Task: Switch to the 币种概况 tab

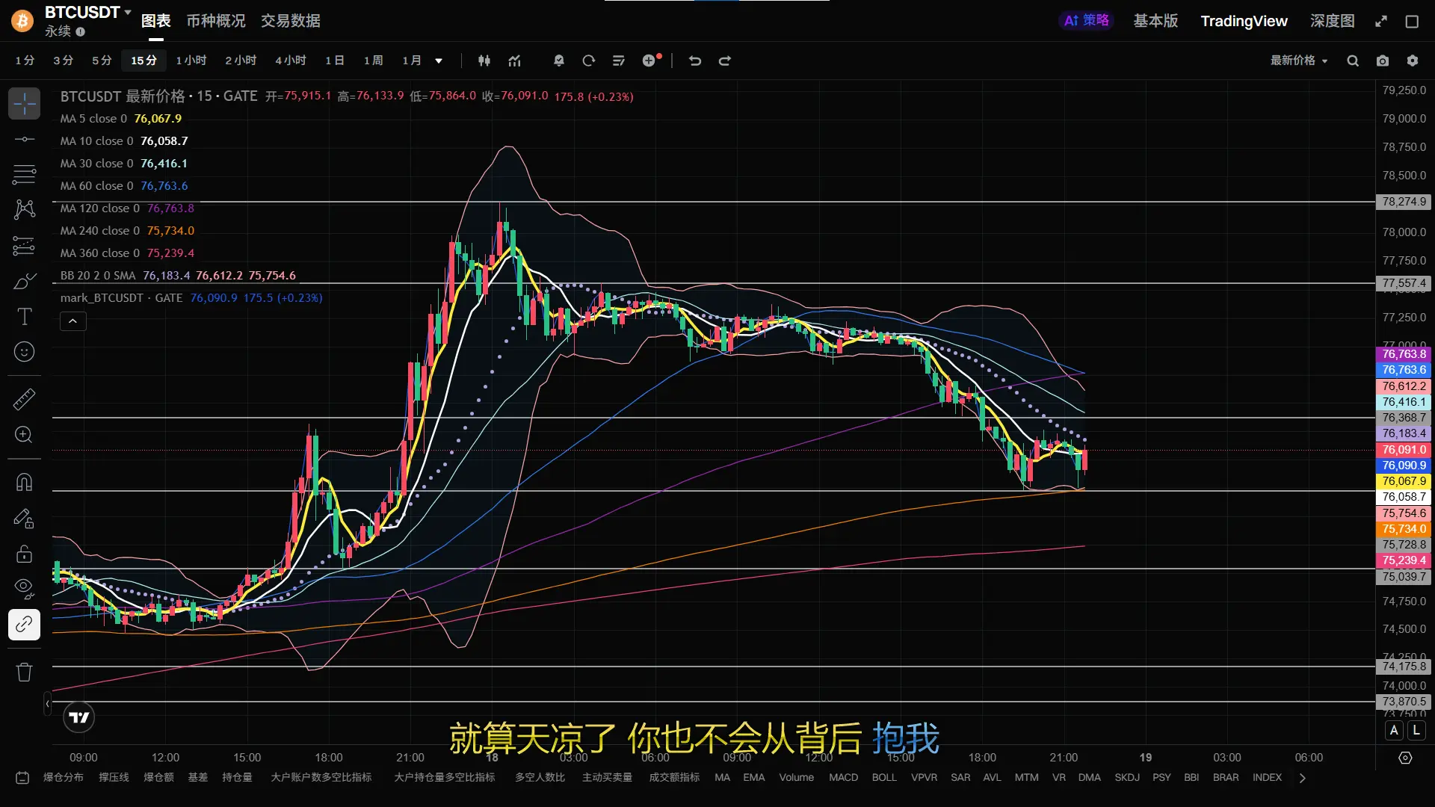Action: pyautogui.click(x=215, y=21)
